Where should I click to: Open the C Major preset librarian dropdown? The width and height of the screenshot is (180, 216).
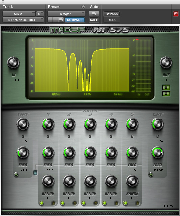pos(66,14)
